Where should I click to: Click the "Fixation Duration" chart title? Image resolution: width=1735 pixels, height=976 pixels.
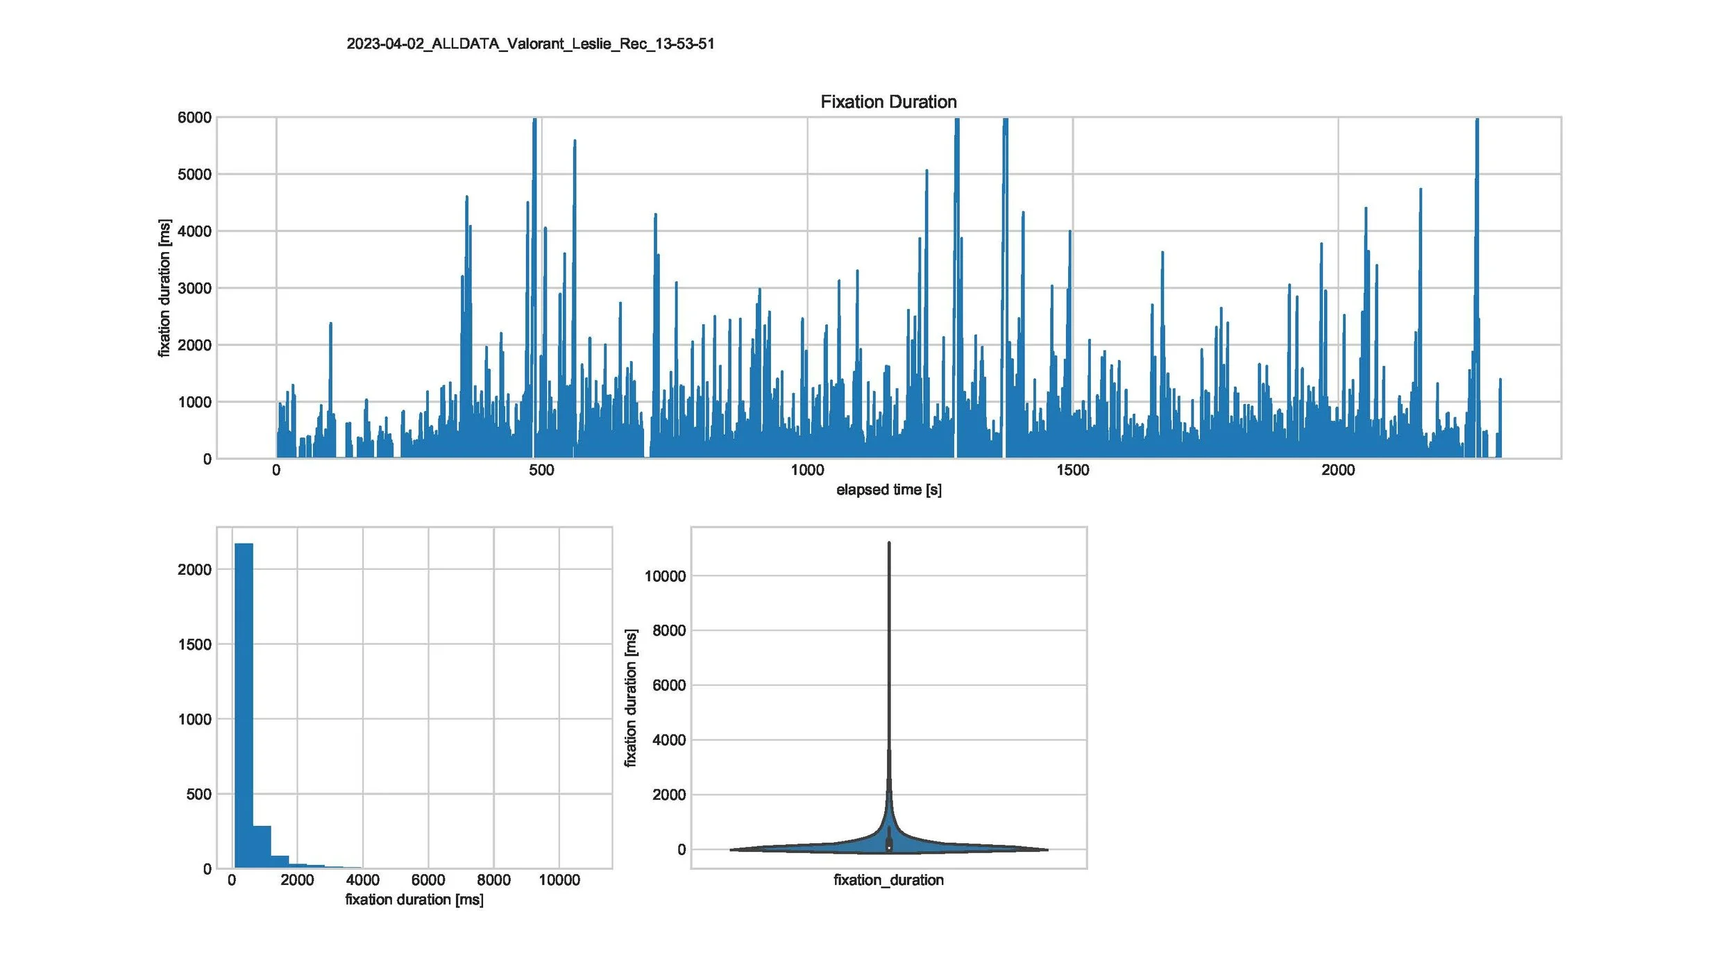pos(888,102)
